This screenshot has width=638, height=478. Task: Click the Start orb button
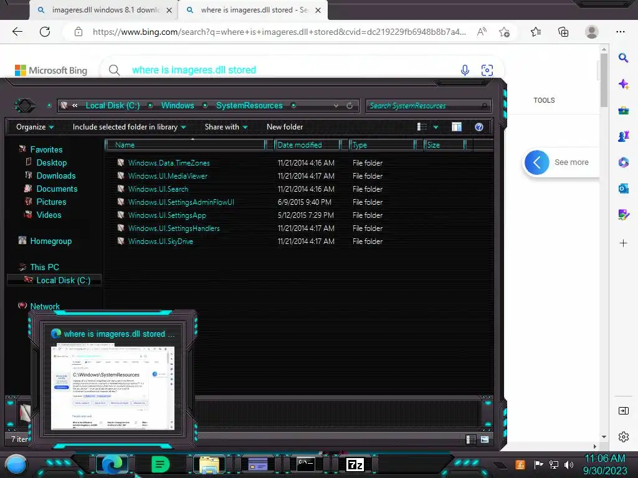[16, 464]
